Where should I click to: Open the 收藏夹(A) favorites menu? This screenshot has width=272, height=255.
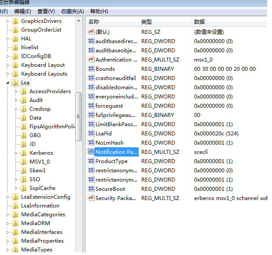pyautogui.click(x=73, y=11)
